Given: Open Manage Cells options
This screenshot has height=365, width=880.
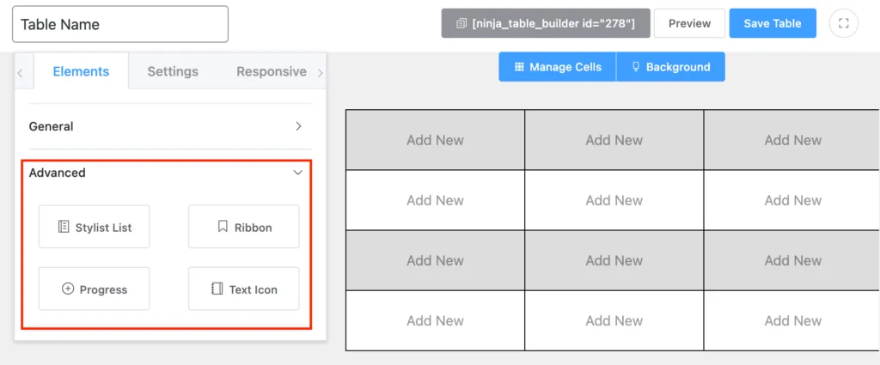Looking at the screenshot, I should click(x=558, y=67).
